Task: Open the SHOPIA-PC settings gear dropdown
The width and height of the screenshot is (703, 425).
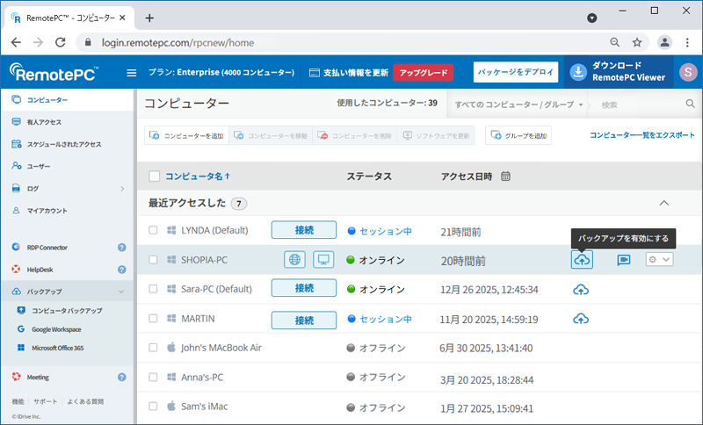Action: click(660, 260)
